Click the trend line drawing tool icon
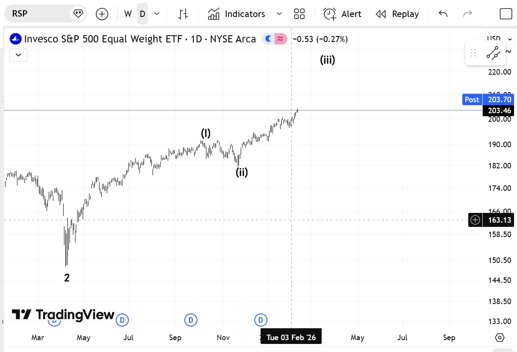517x352 pixels. click(x=493, y=53)
